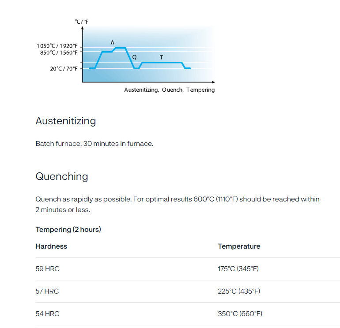Viewport: 340px width, 328px height.
Task: Click the 'T' tempering label on chart
Action: 162,57
